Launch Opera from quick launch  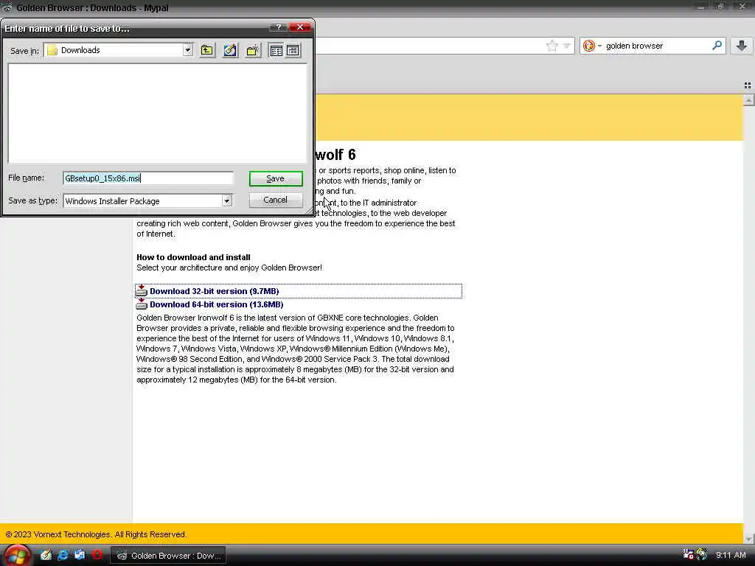tap(97, 555)
